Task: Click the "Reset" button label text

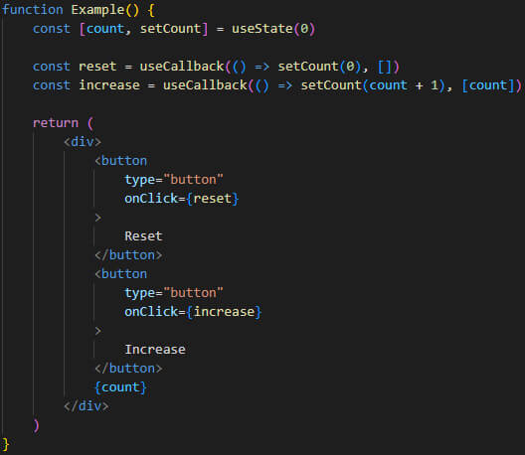Action: [x=143, y=236]
